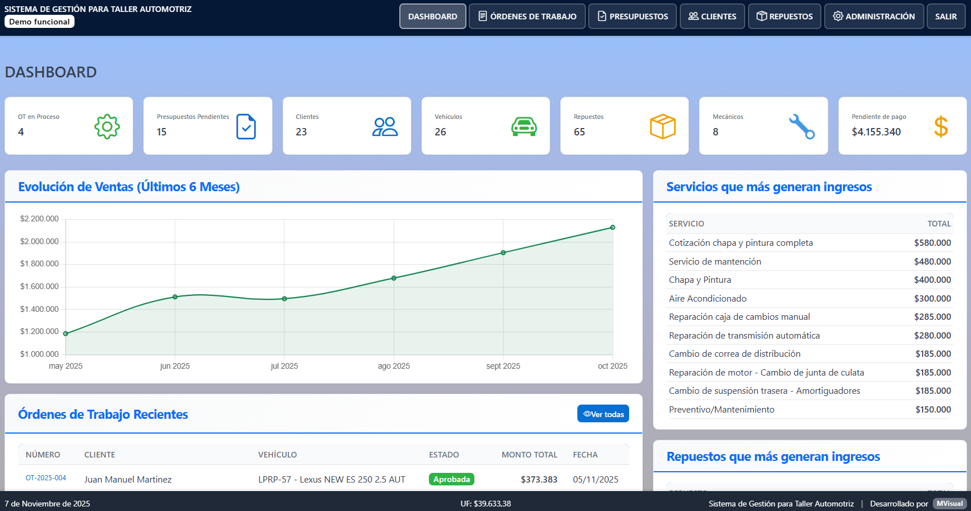Navigate to Clientes section
The width and height of the screenshot is (971, 511).
712,17
